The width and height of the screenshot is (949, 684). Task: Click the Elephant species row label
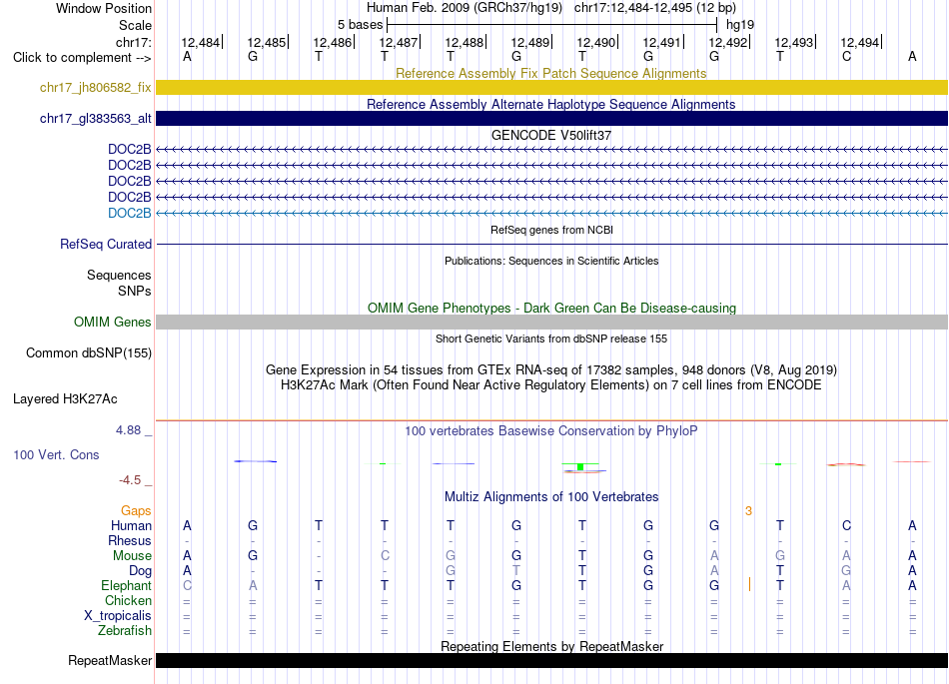(x=126, y=585)
